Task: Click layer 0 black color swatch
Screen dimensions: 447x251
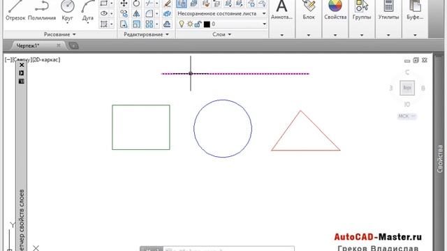Action: (207, 24)
